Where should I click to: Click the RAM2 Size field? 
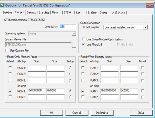click(x=129, y=74)
